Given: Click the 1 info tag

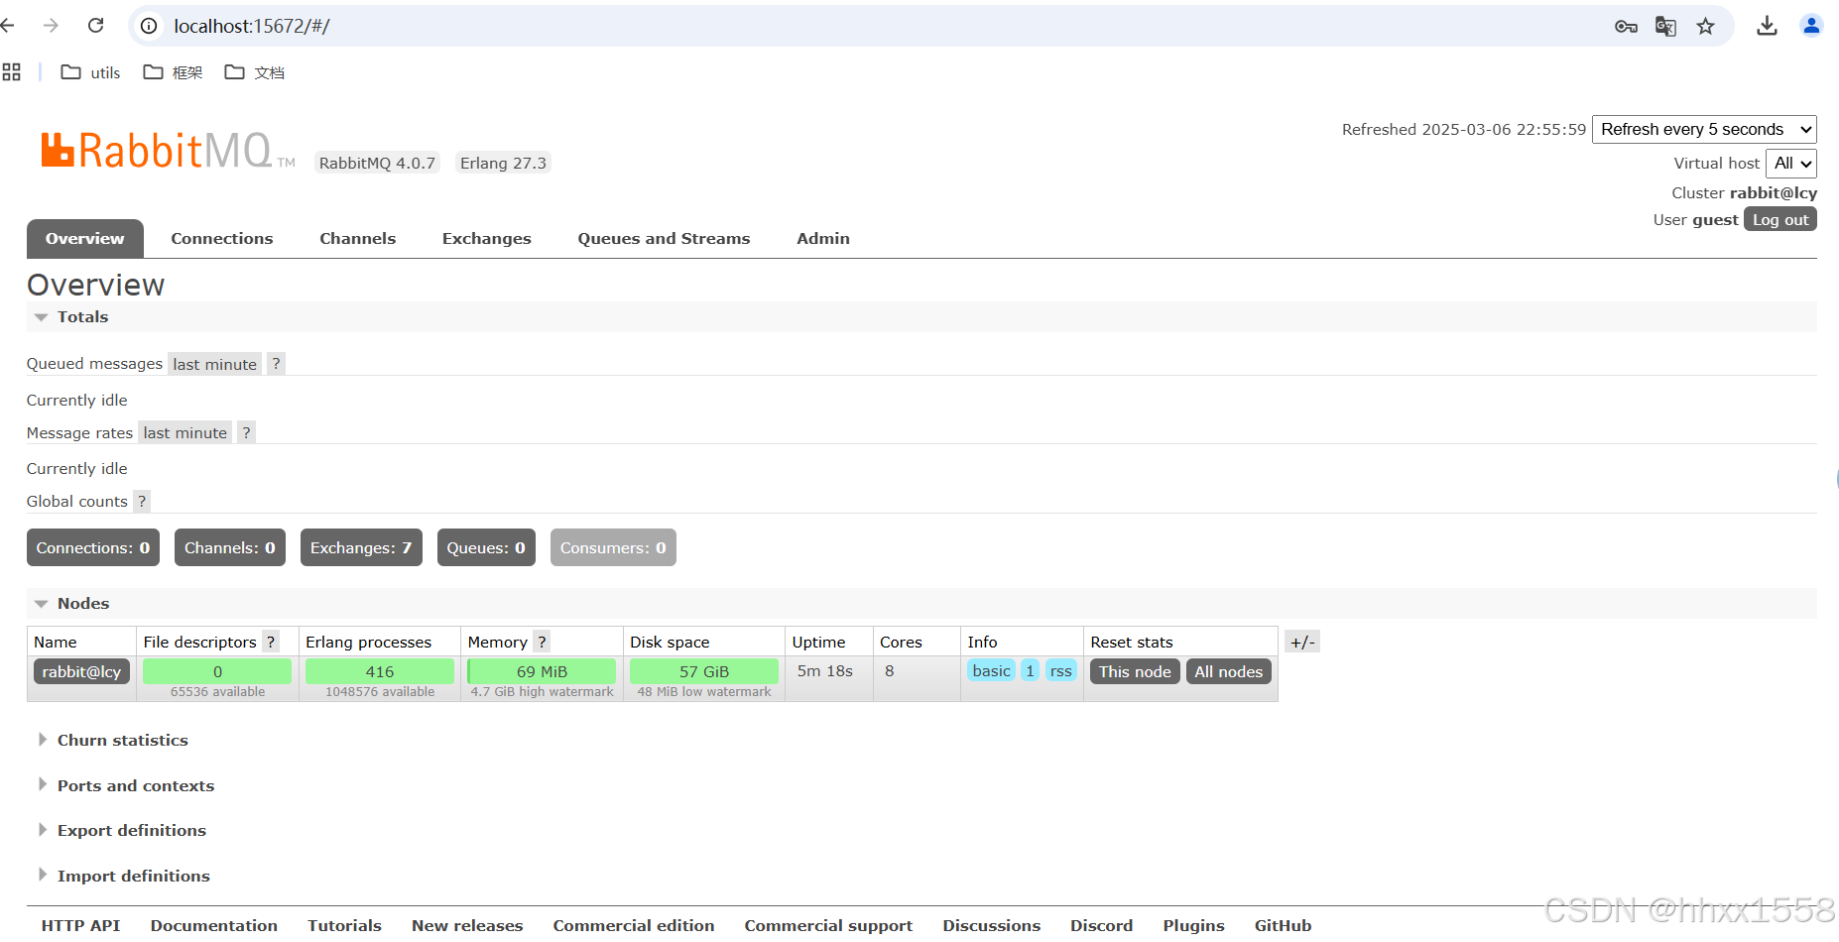Looking at the screenshot, I should pyautogui.click(x=1030, y=671).
